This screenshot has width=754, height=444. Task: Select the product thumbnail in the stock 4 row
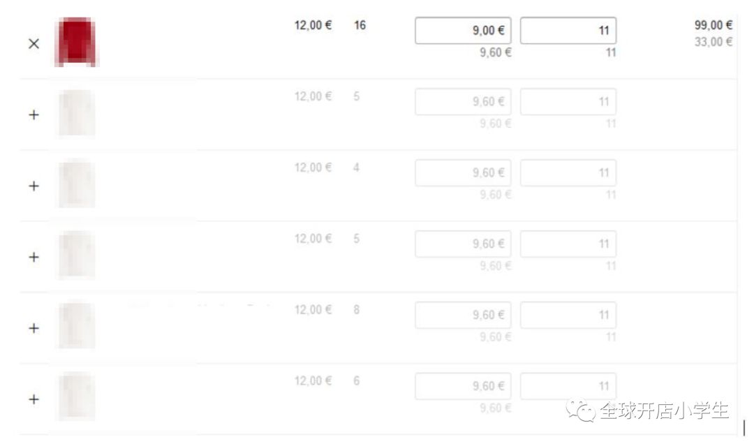pyautogui.click(x=75, y=184)
